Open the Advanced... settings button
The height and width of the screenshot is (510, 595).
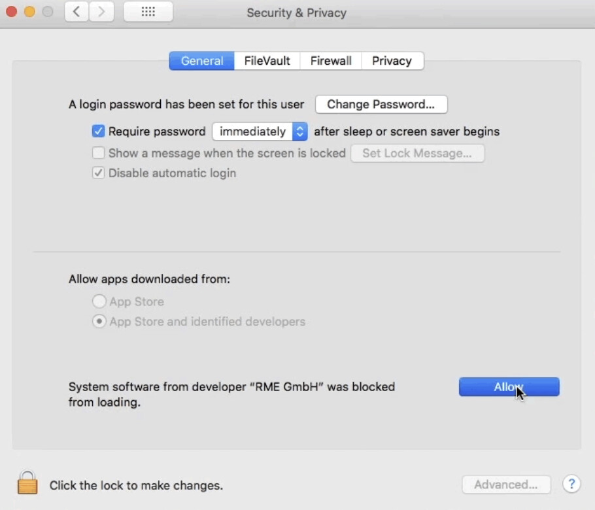[506, 484]
